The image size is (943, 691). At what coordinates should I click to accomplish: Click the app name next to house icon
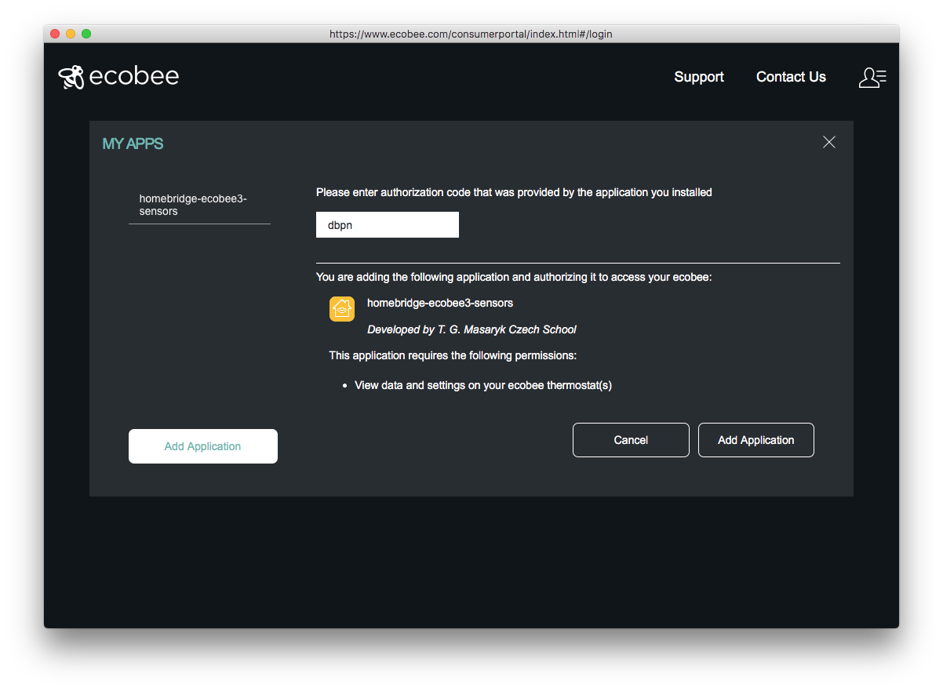pos(440,303)
